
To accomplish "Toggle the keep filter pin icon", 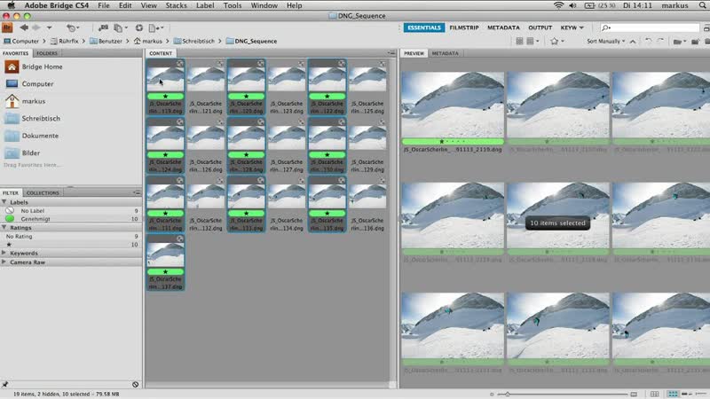I will click(5, 385).
